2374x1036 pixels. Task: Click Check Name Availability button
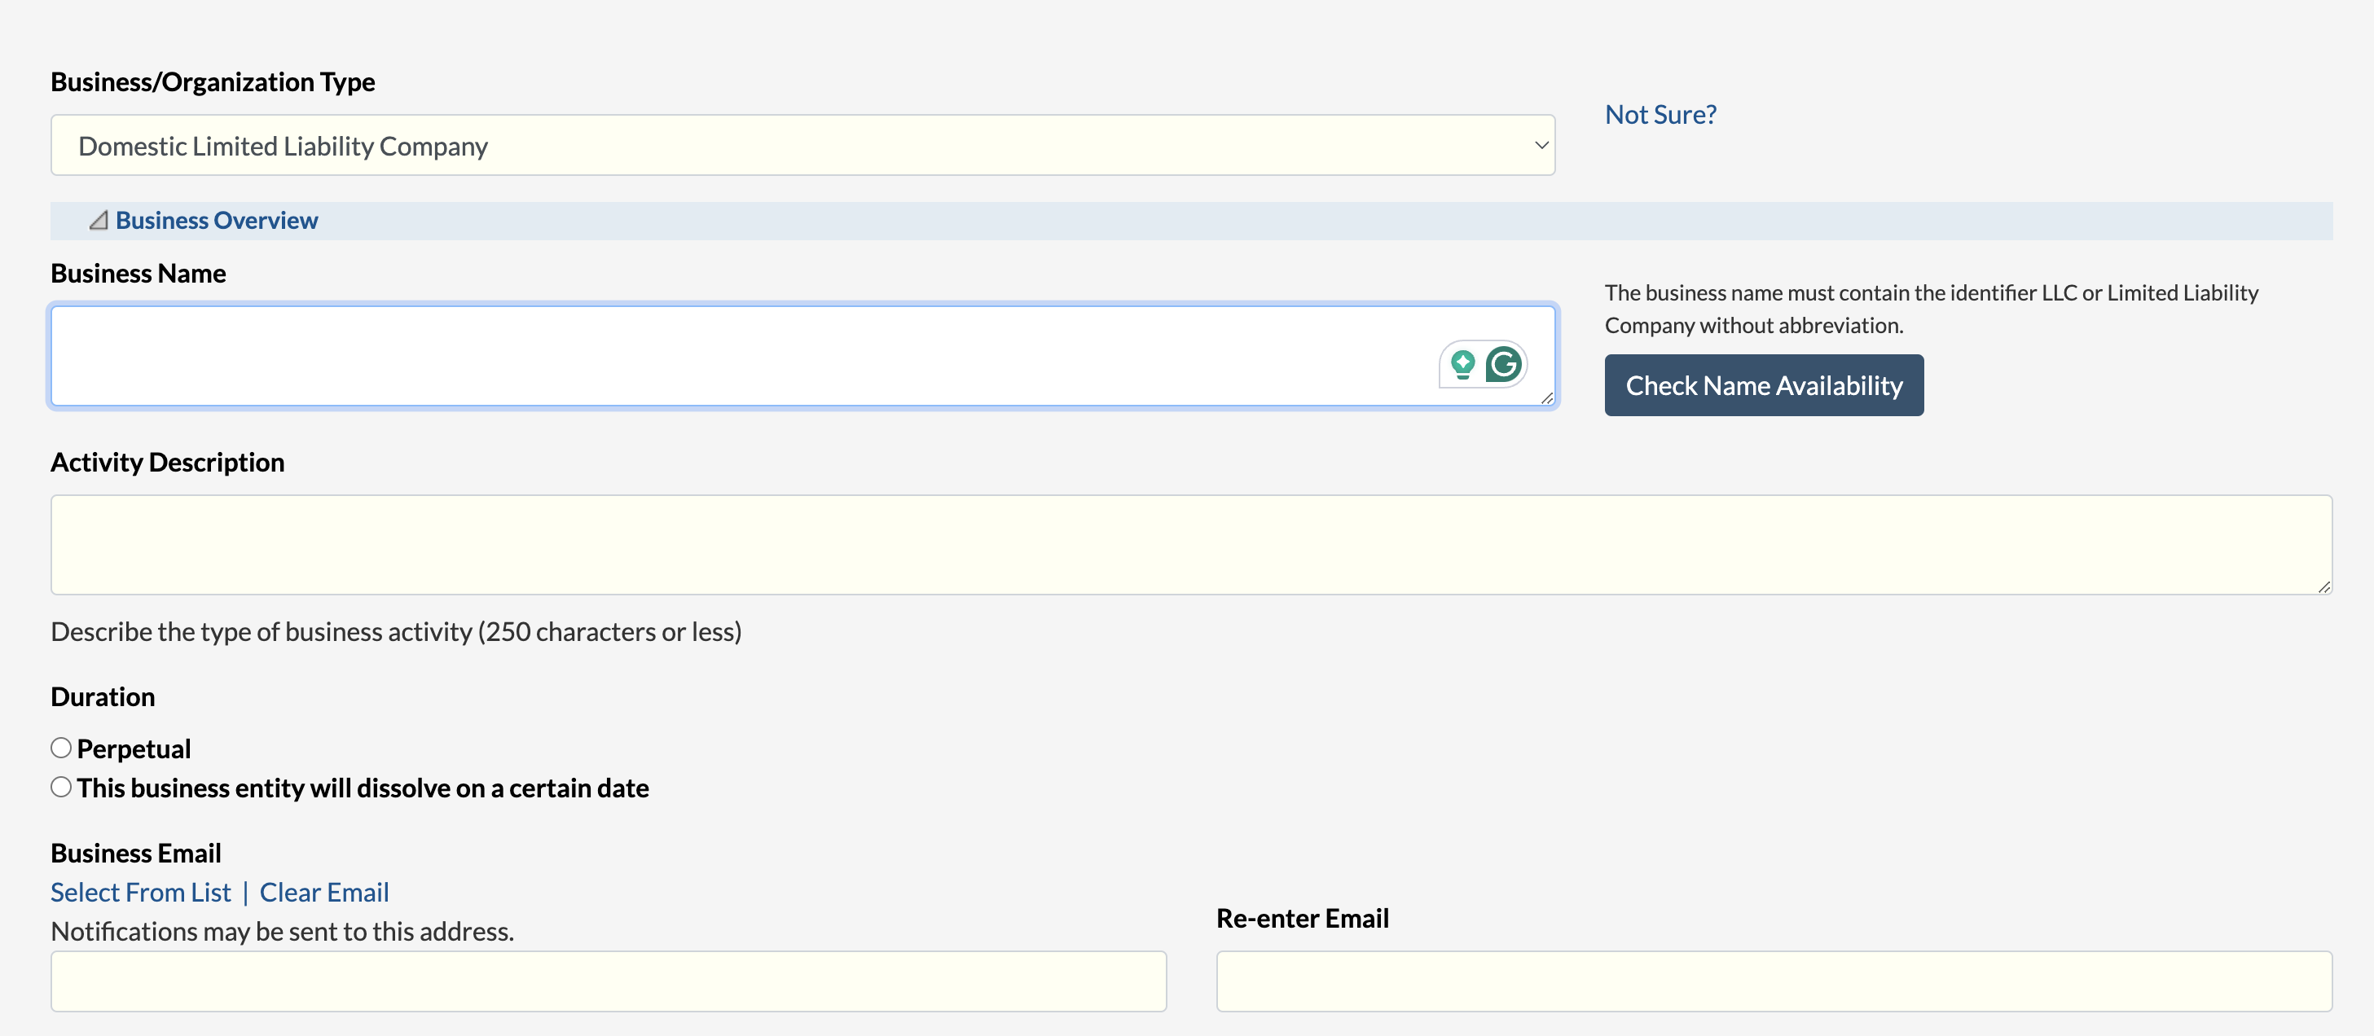click(x=1764, y=385)
